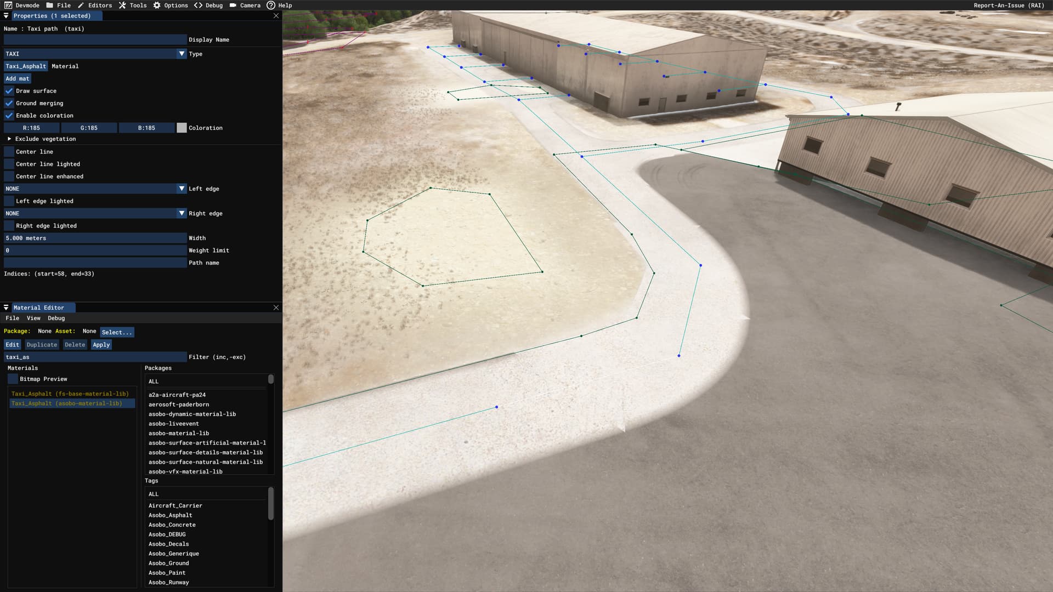The image size is (1053, 592).
Task: Click the gray coloration swatch
Action: (x=182, y=128)
